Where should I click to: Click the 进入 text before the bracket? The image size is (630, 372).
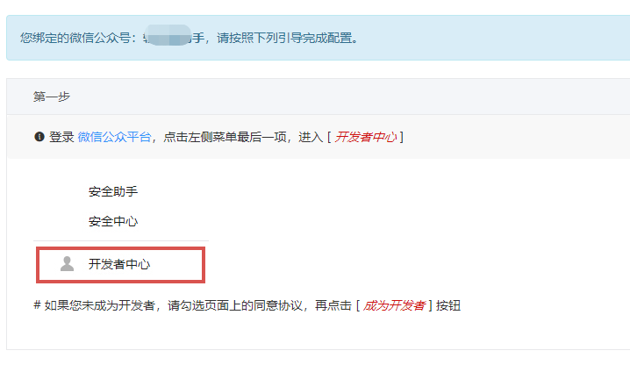(x=311, y=137)
